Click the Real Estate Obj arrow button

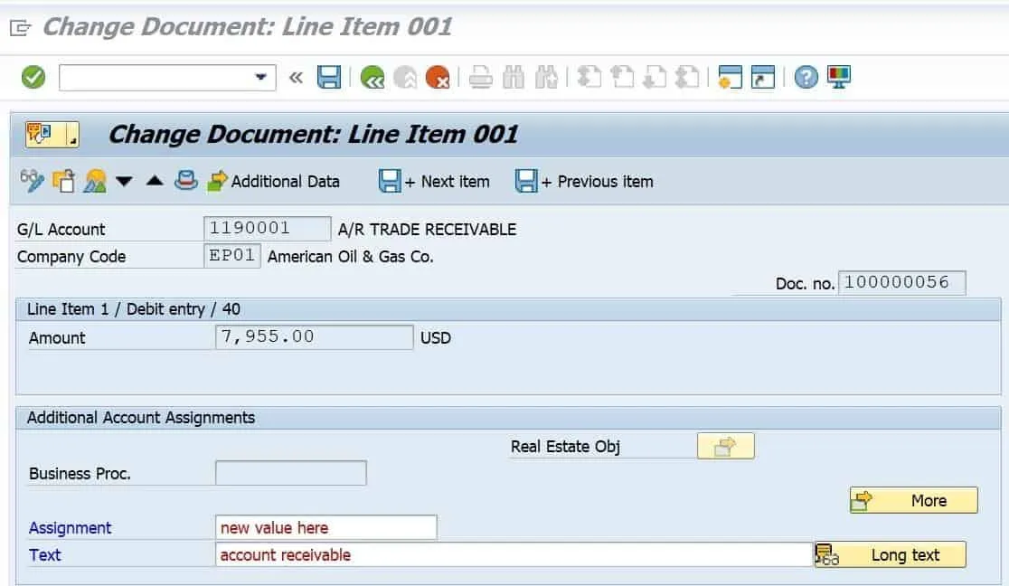(x=725, y=446)
